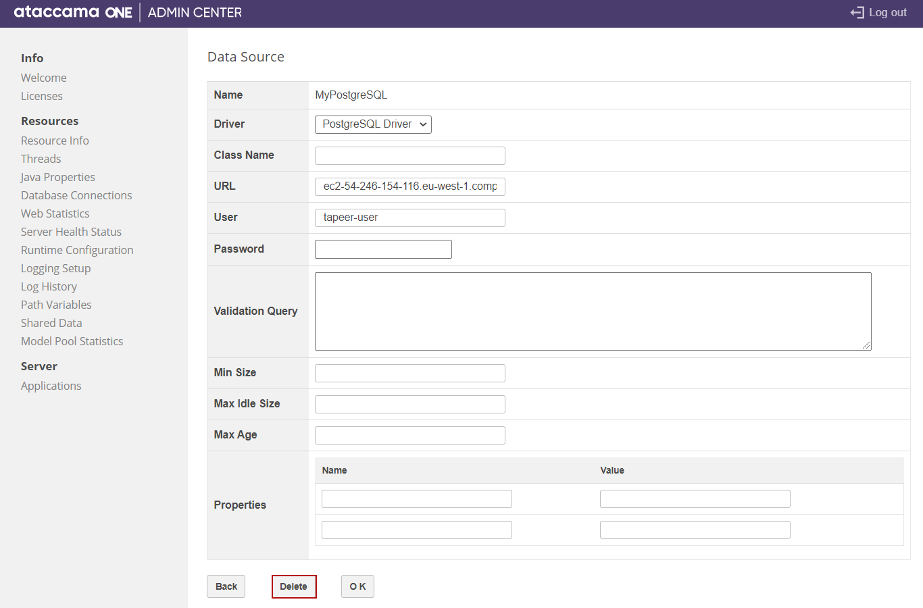Open Runtime Configuration settings

pos(76,249)
